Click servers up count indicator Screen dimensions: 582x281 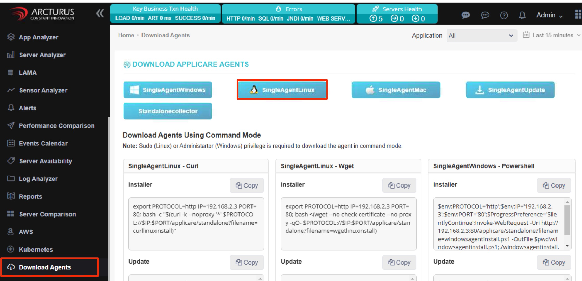(x=376, y=18)
